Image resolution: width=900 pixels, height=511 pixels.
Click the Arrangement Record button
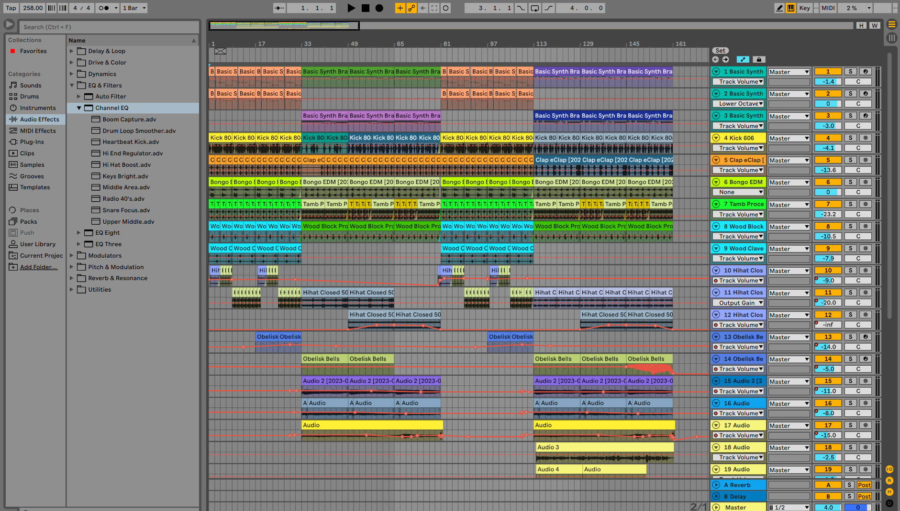click(x=379, y=8)
